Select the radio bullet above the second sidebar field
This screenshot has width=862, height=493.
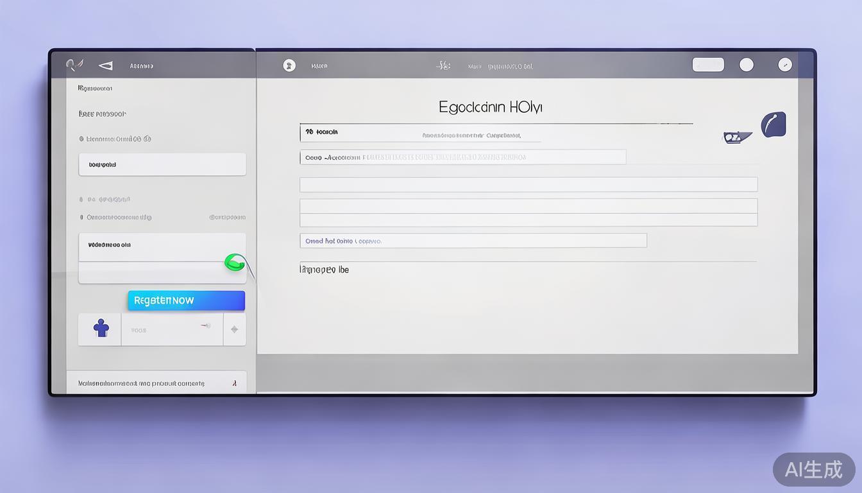[81, 218]
